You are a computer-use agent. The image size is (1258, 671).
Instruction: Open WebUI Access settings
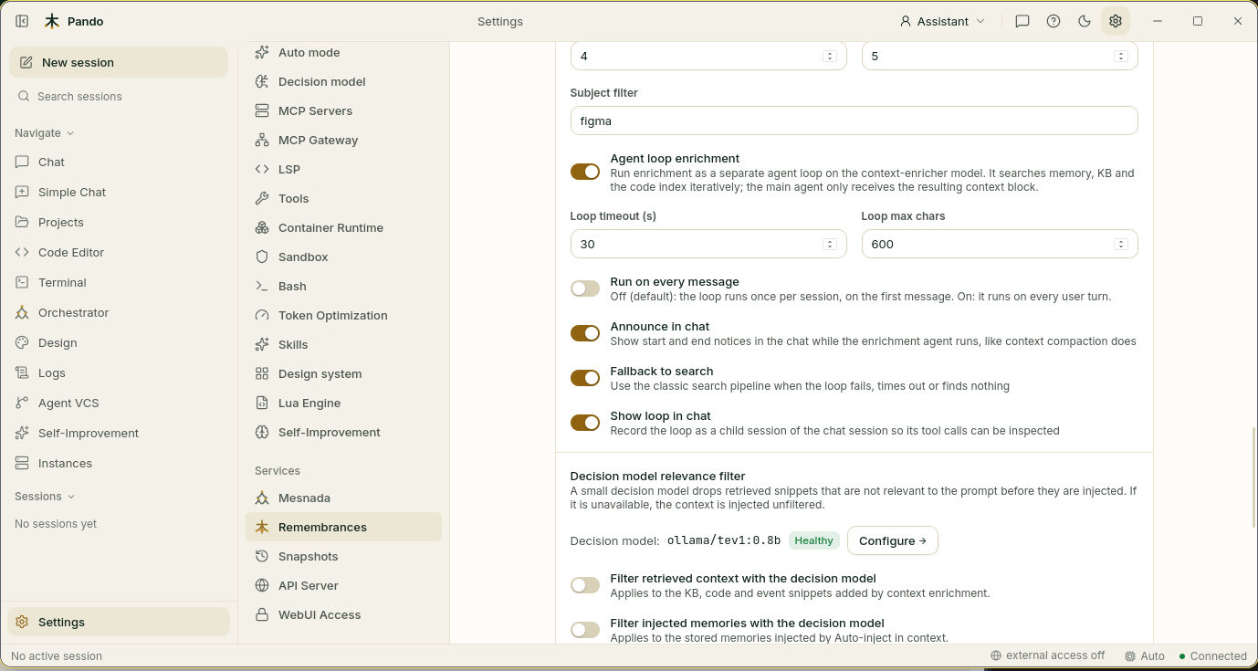343,614
